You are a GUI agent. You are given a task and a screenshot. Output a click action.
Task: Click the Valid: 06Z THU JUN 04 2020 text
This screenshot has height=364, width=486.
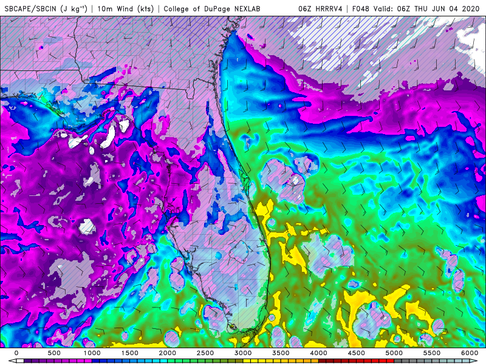click(426, 8)
